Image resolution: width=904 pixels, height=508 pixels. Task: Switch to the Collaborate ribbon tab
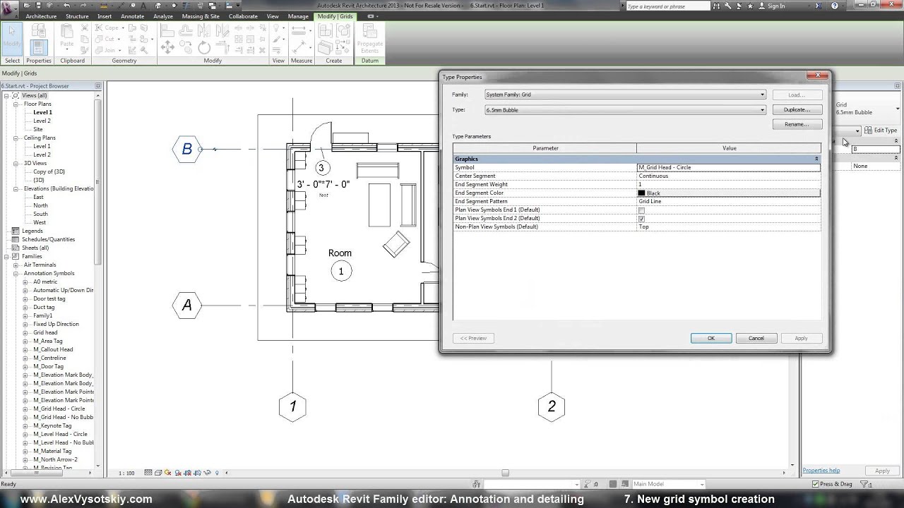pyautogui.click(x=243, y=16)
